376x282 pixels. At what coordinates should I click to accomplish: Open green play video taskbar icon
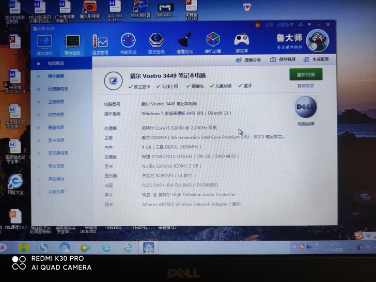(x=85, y=248)
